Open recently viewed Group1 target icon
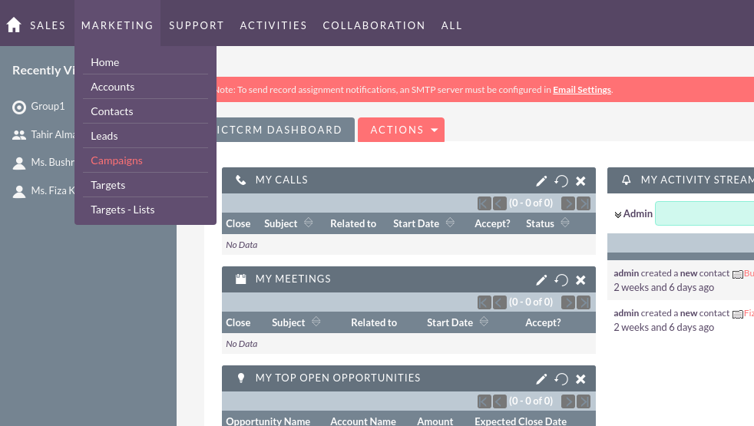The height and width of the screenshot is (426, 754). coord(19,107)
